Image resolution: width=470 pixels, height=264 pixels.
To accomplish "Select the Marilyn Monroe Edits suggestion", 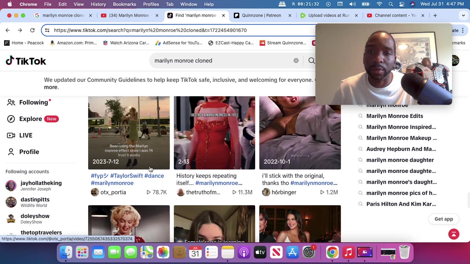I will [x=395, y=116].
